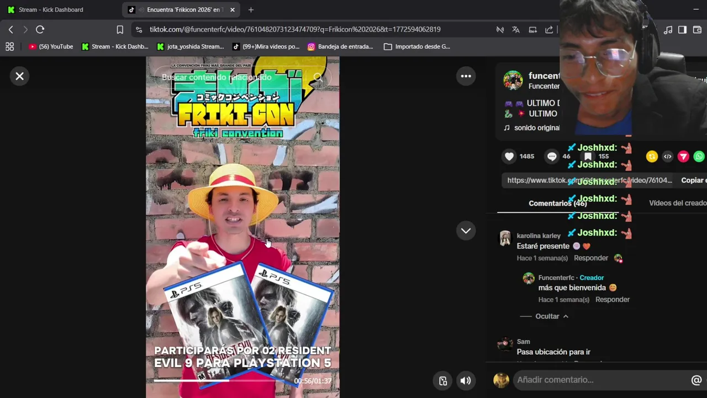Open karolina karley's profile name
707x398 pixels.
click(x=539, y=235)
